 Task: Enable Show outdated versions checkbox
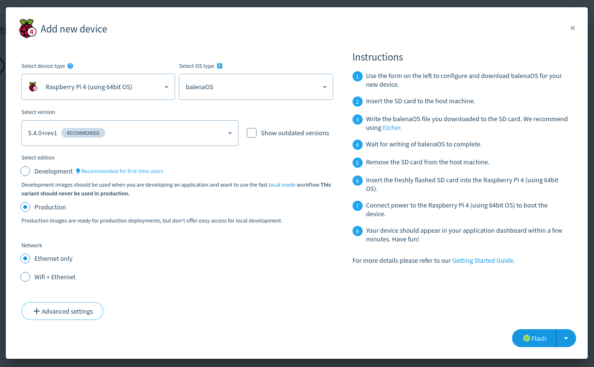pos(252,133)
